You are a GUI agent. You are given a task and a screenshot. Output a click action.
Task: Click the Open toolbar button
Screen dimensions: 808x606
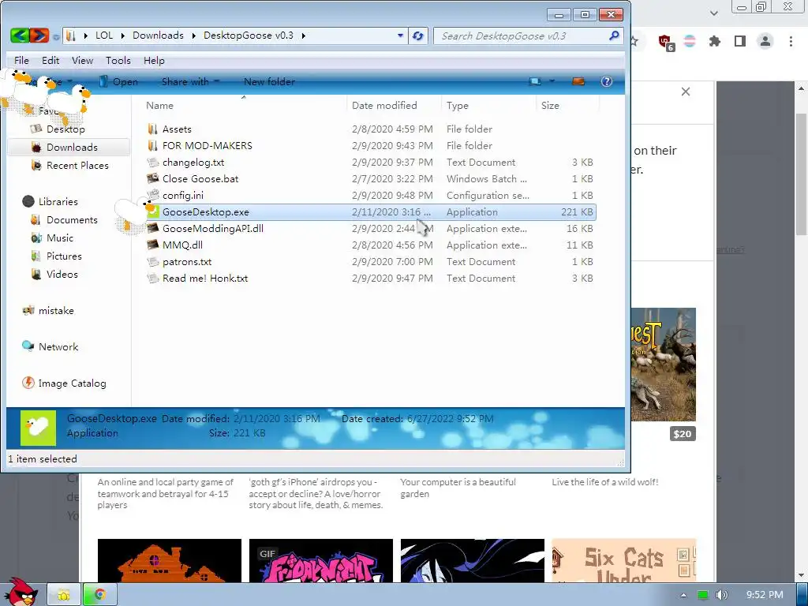(118, 81)
